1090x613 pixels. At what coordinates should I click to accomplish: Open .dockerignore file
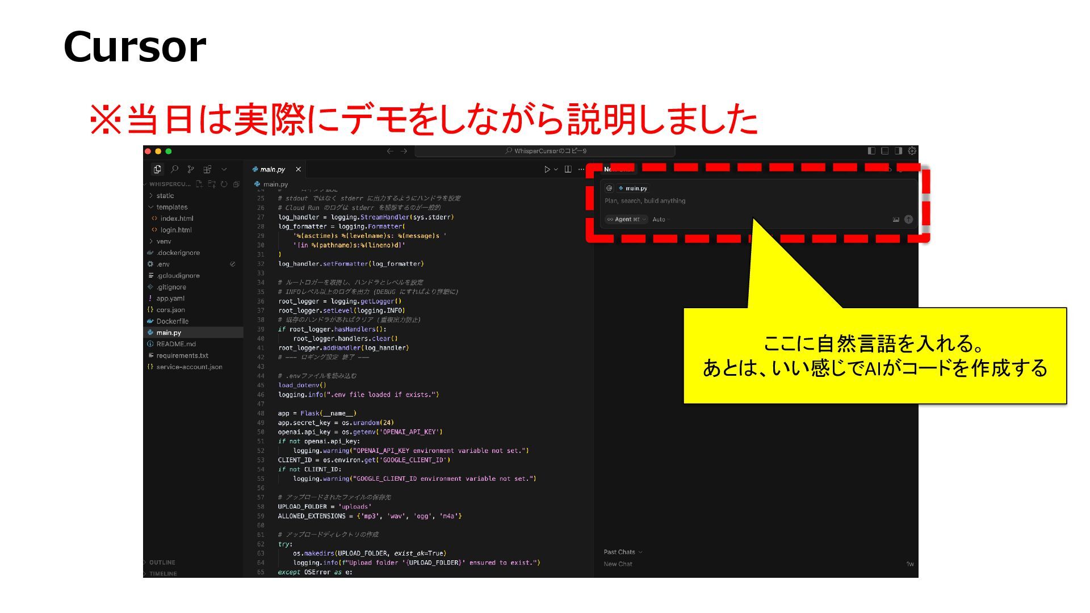pyautogui.click(x=193, y=253)
